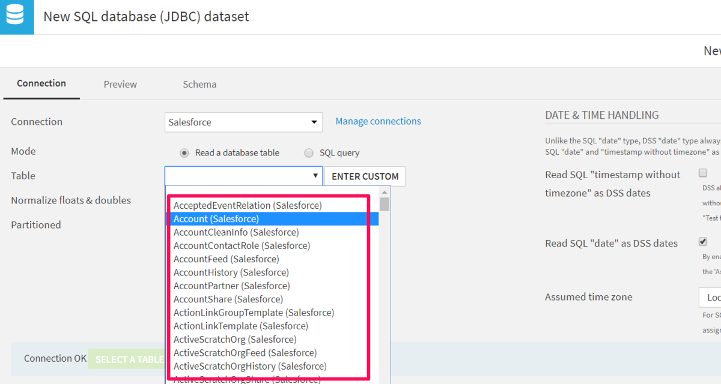
Task: Select 'Read a database table' mode
Action: click(184, 153)
